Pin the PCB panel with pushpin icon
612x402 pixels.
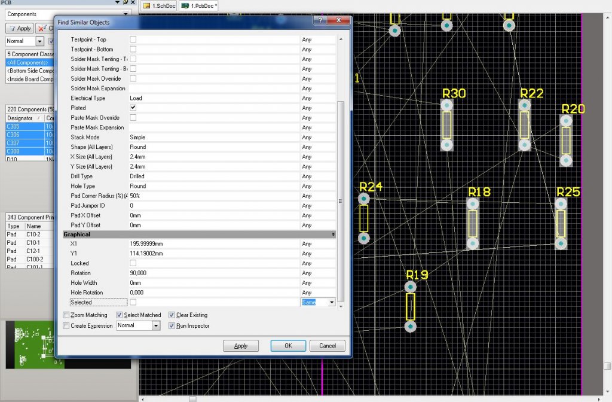point(126,2)
